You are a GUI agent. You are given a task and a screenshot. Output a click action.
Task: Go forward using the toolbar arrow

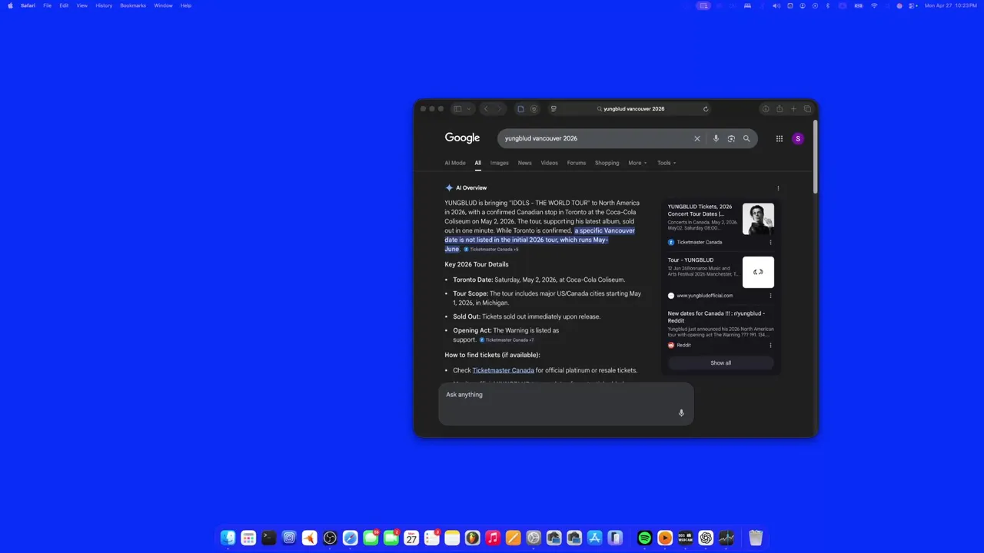click(498, 109)
